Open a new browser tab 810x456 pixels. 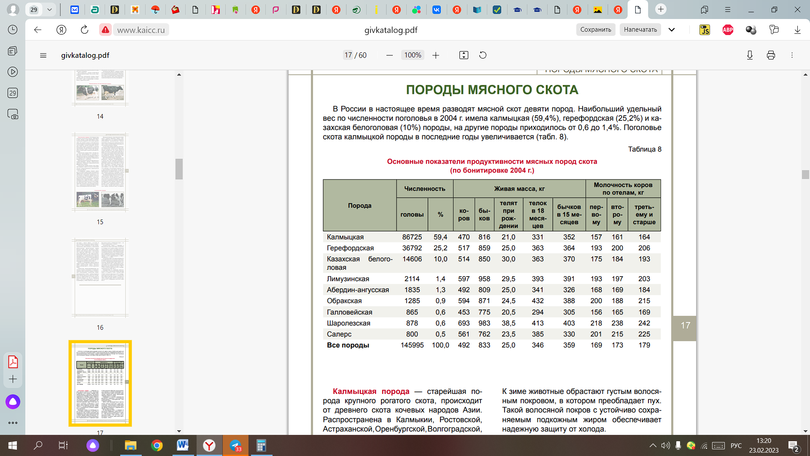coord(661,9)
